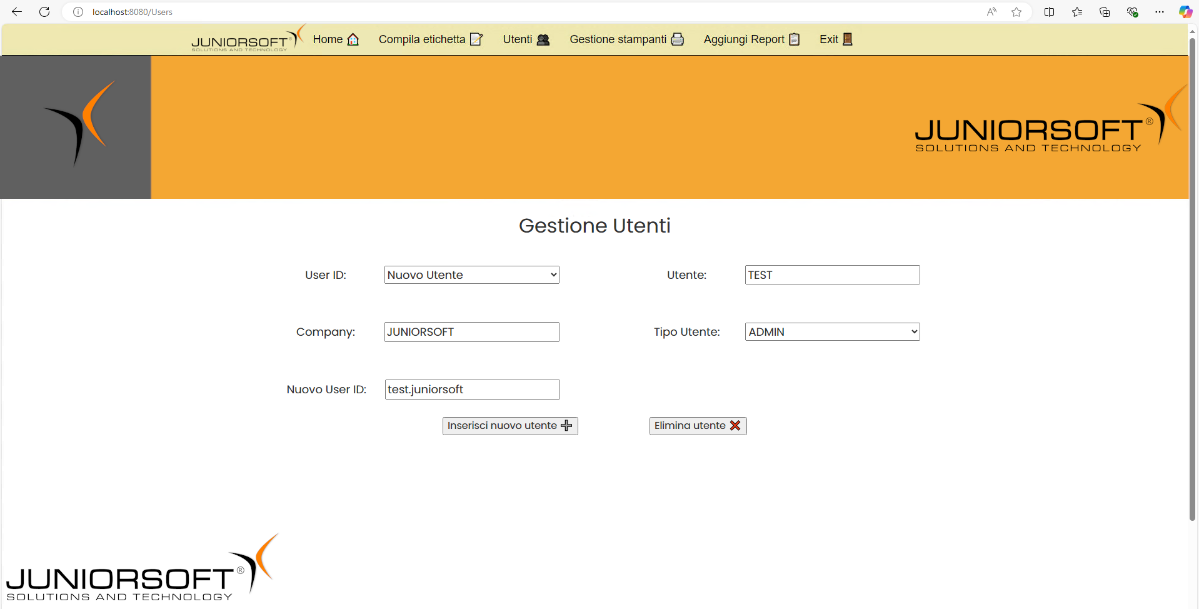Open split screen icon in browser toolbar
Image resolution: width=1199 pixels, height=609 pixels.
pos(1050,12)
